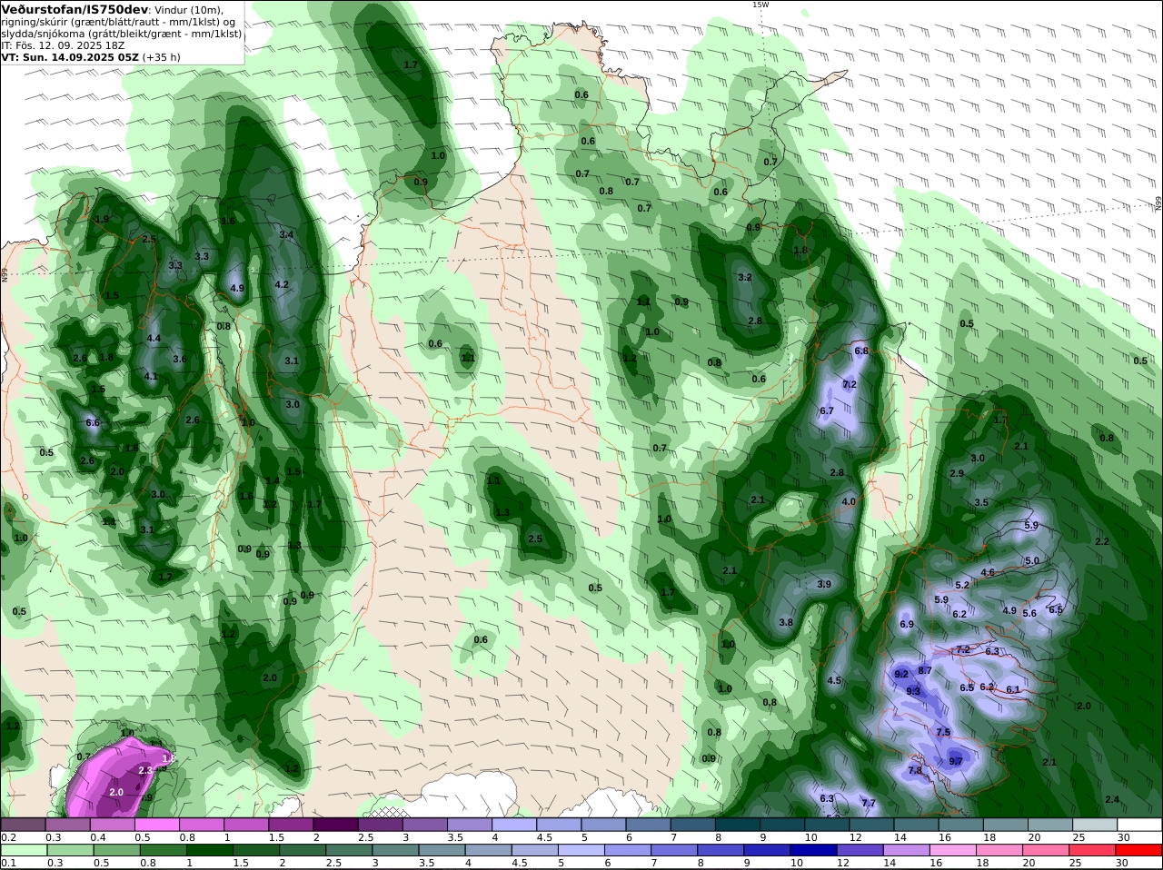Click the '0.4' label in the upper legend

(x=97, y=837)
